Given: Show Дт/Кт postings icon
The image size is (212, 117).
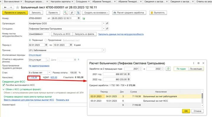Looking at the screenshot, I should (x=66, y=13).
